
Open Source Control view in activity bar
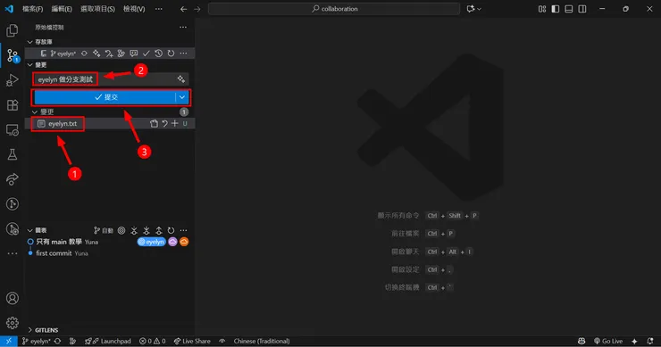[x=13, y=55]
